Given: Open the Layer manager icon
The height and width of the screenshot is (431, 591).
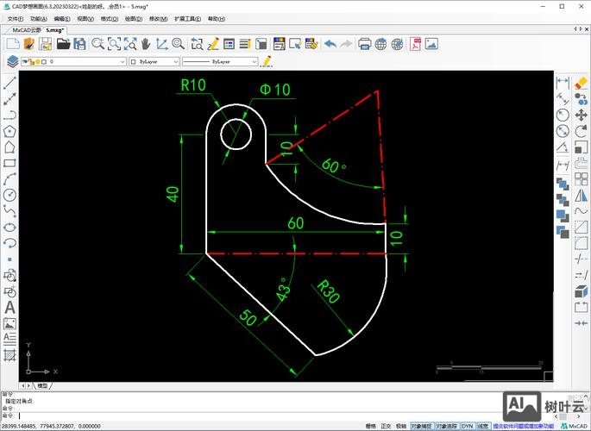Looking at the screenshot, I should [x=12, y=62].
